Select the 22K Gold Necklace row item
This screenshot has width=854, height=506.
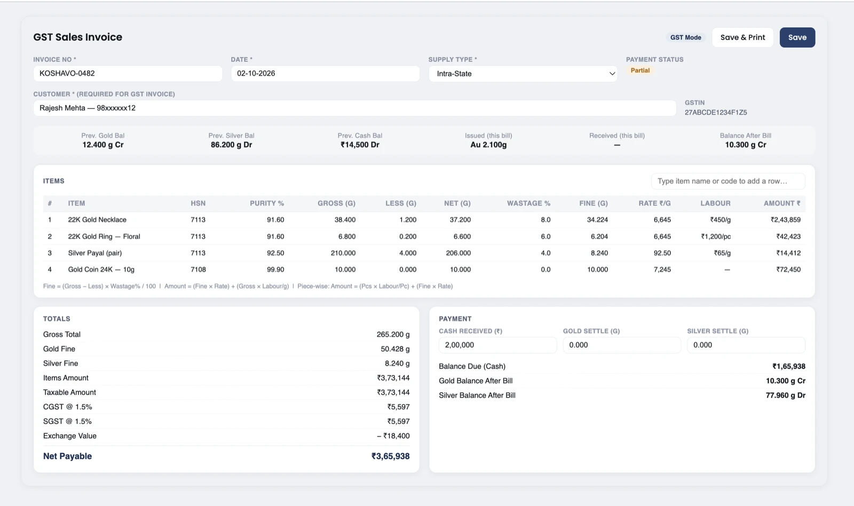(97, 220)
